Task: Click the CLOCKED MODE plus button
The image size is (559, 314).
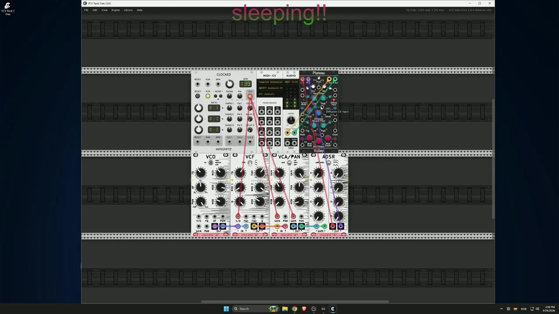Action: (221, 96)
